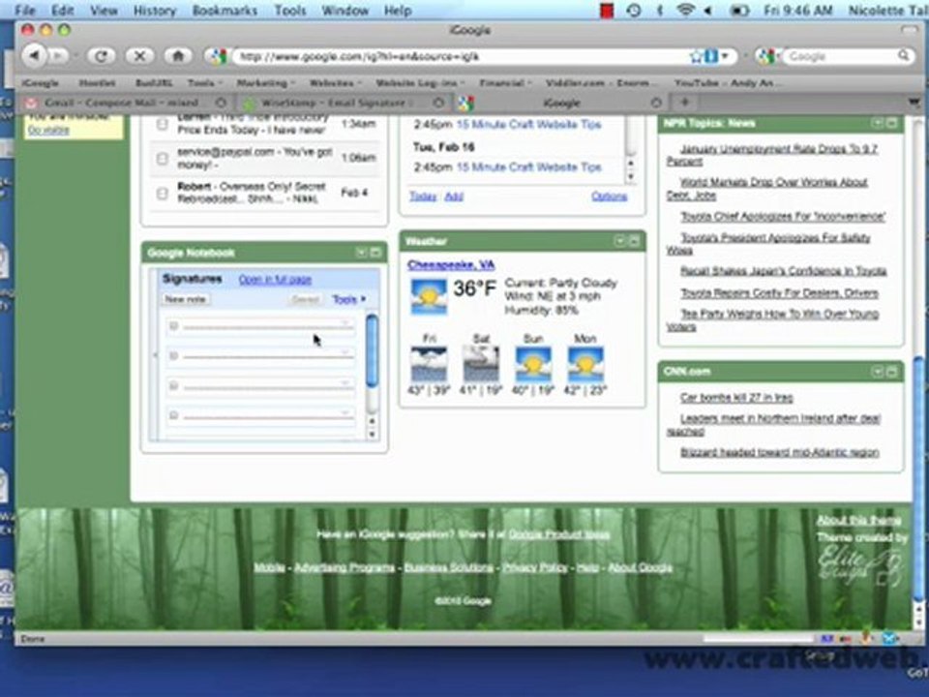Click the Notebook notes scrollbar thumb
Screen dimensions: 929x697
point(372,350)
